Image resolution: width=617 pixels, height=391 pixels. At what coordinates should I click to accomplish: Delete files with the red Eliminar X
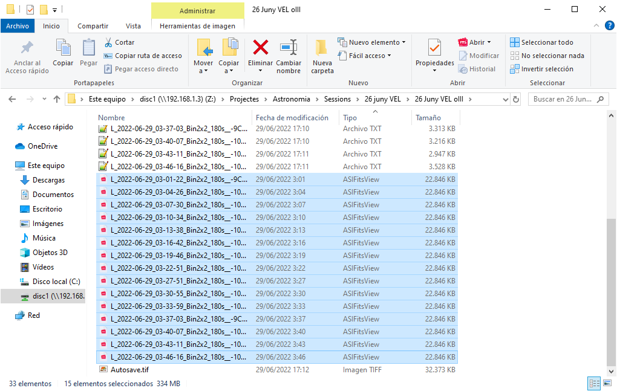[x=260, y=48]
